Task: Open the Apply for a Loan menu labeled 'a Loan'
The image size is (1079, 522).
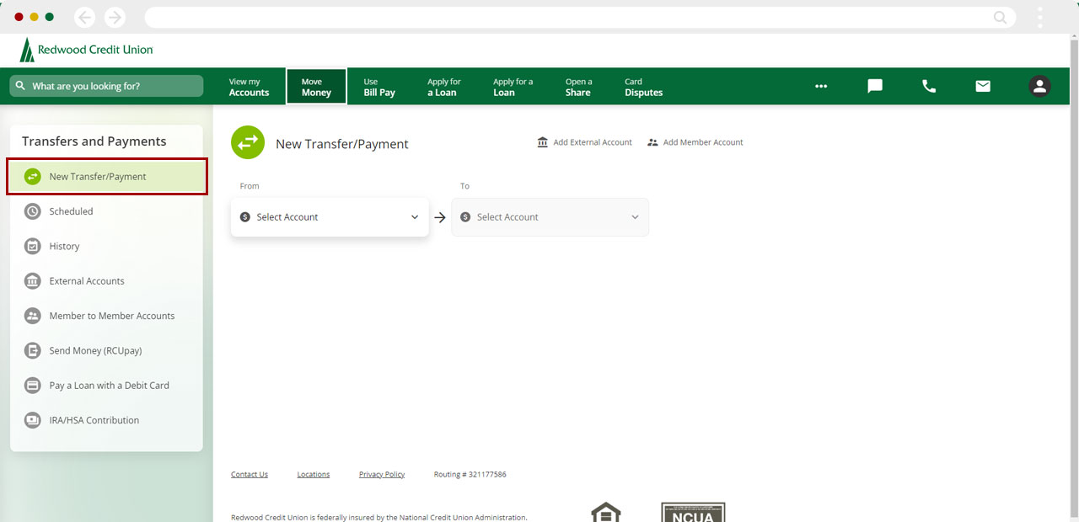Action: [x=444, y=87]
